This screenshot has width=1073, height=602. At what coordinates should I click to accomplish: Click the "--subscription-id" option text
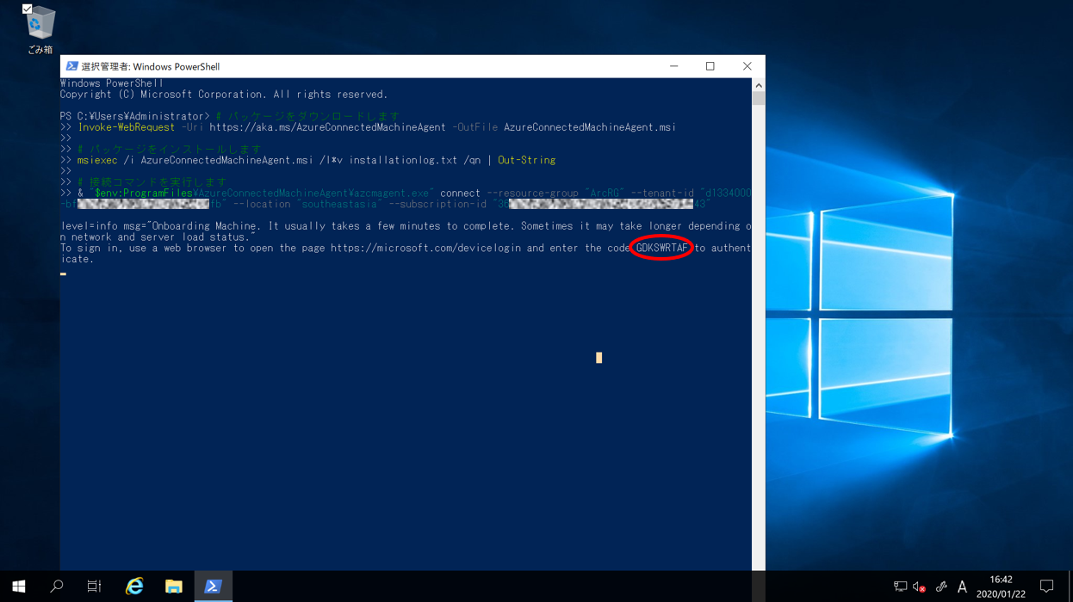(437, 205)
